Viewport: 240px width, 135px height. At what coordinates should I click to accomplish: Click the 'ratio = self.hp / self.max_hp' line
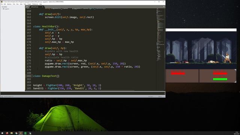[66, 60]
